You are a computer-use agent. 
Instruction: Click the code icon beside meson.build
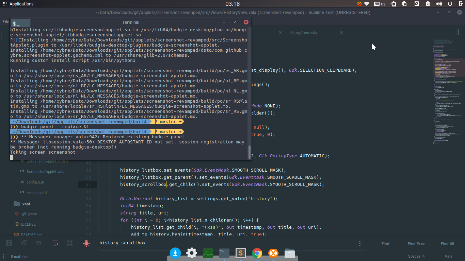pos(22,192)
